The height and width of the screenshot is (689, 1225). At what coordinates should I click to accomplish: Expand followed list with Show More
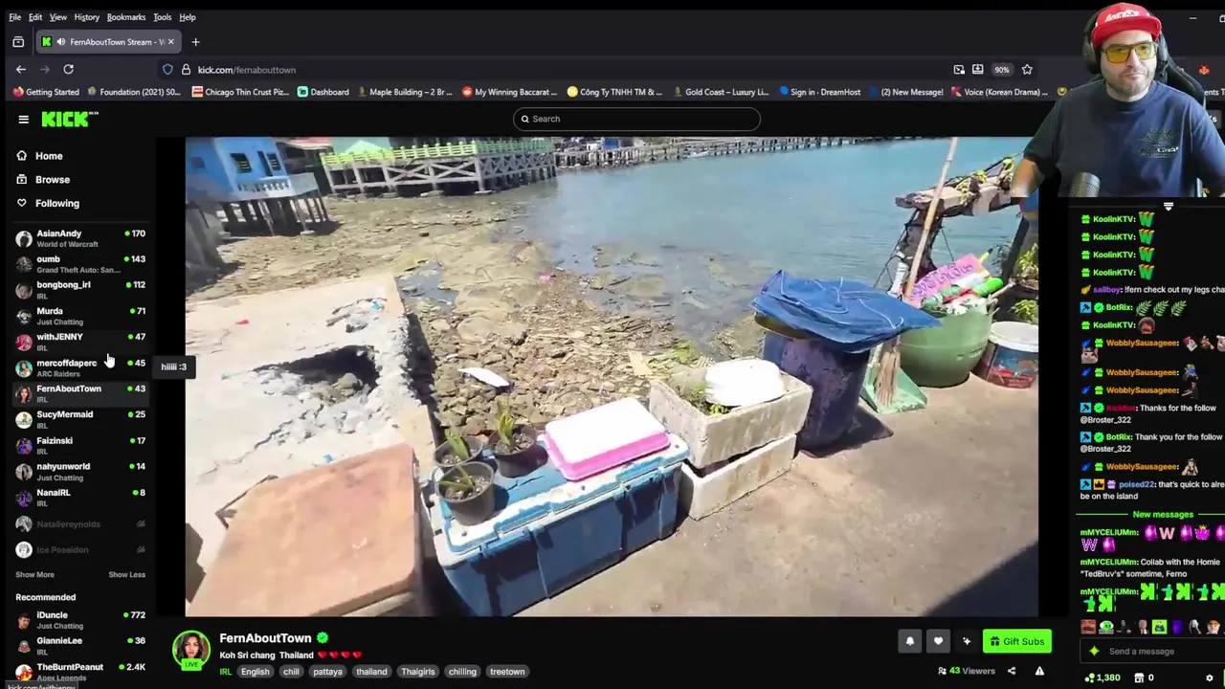click(x=34, y=574)
